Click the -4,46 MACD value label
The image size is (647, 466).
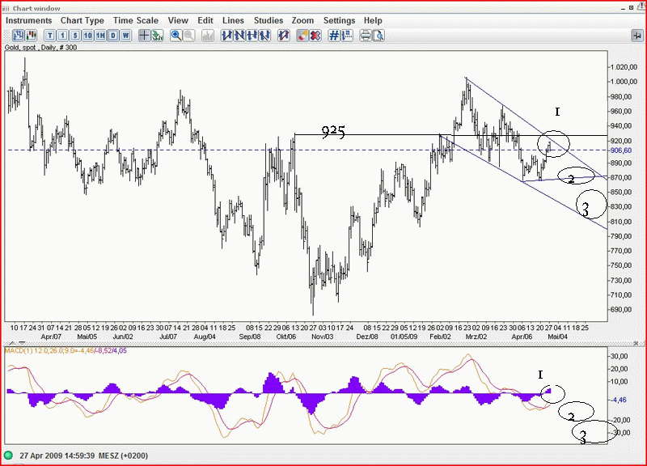[x=619, y=400]
